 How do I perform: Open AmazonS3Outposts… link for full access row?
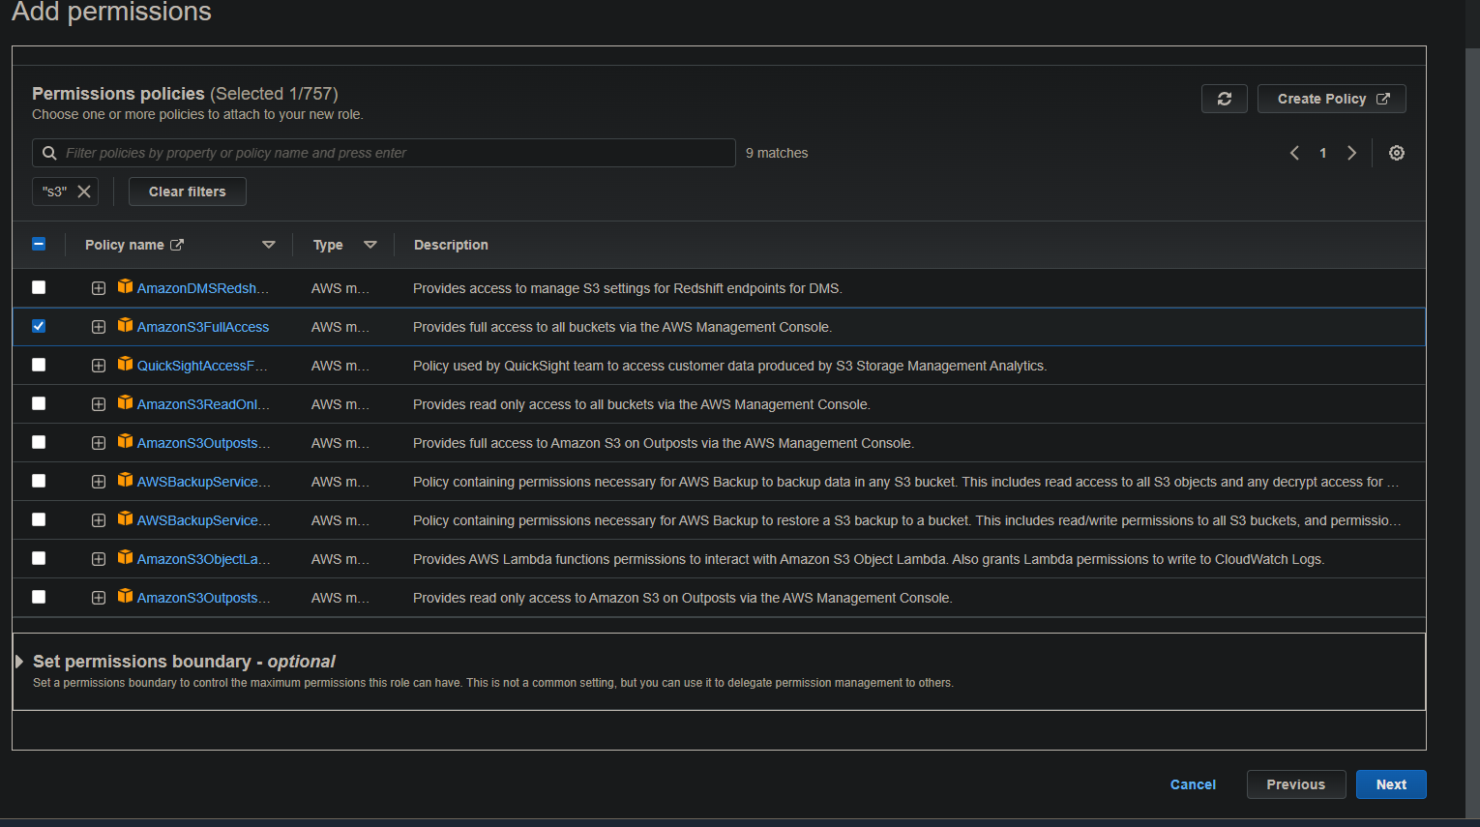click(x=203, y=443)
